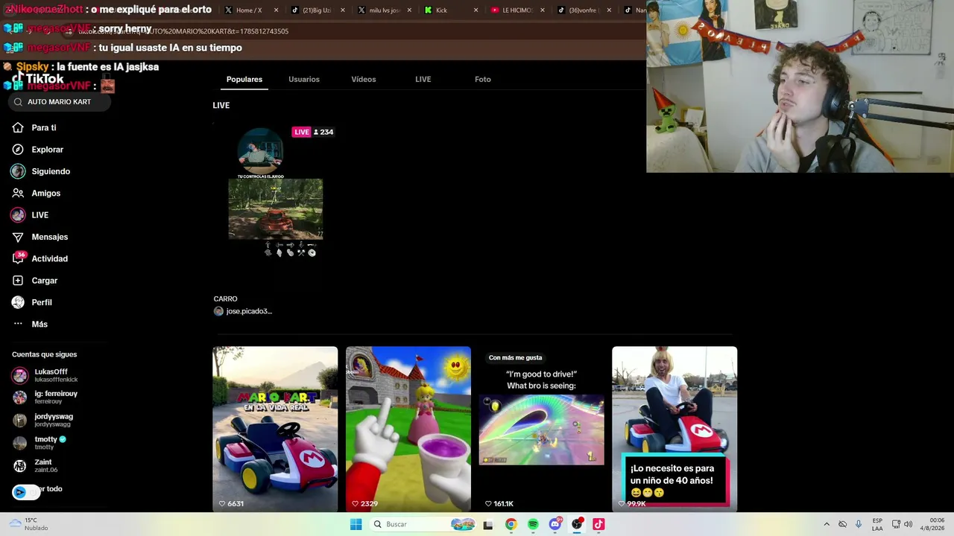Viewport: 954px width, 536px height.
Task: Click the CARRO live title
Action: (226, 299)
